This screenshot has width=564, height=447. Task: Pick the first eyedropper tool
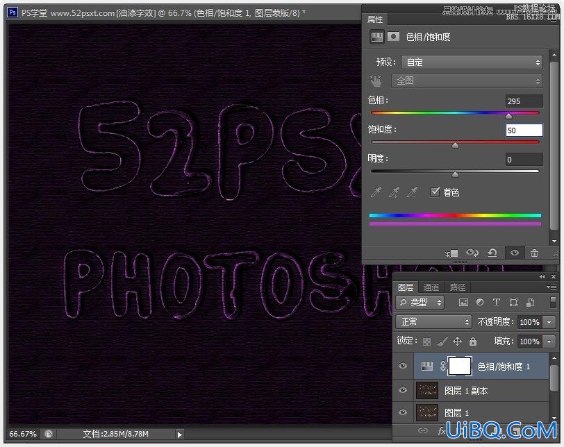(x=376, y=192)
